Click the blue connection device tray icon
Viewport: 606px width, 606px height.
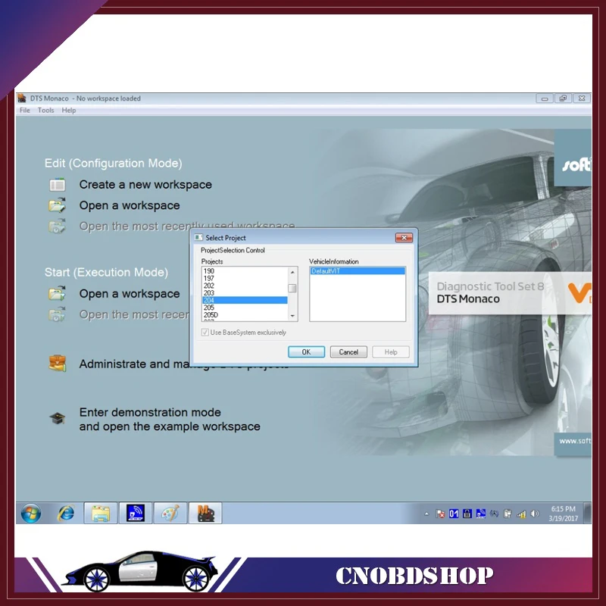(x=481, y=514)
